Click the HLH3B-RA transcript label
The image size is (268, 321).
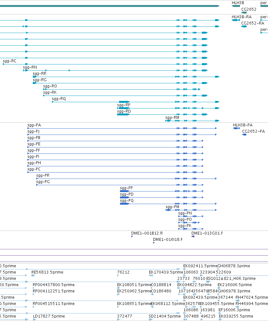242,17
